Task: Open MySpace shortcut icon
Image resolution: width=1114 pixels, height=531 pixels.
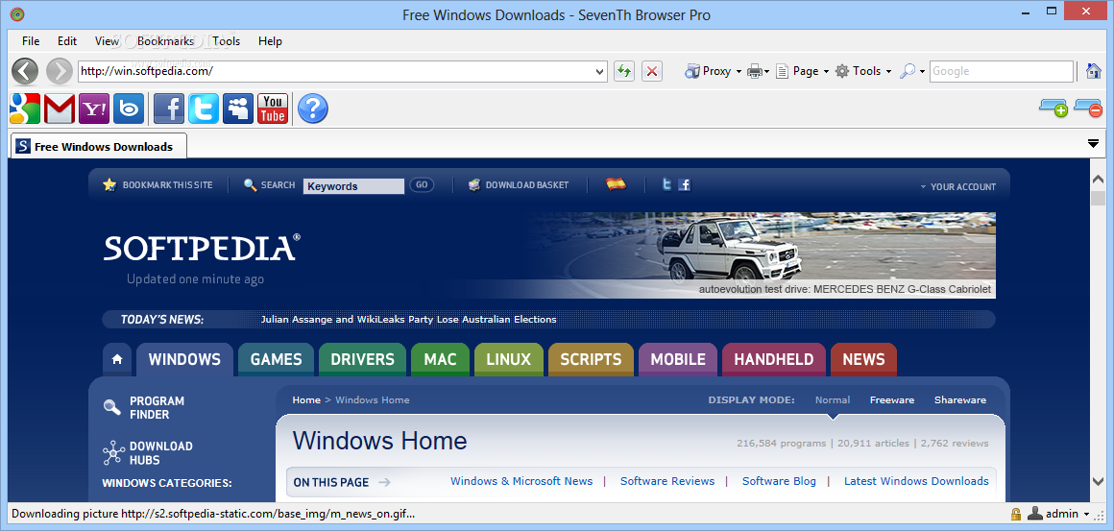Action: click(x=238, y=109)
